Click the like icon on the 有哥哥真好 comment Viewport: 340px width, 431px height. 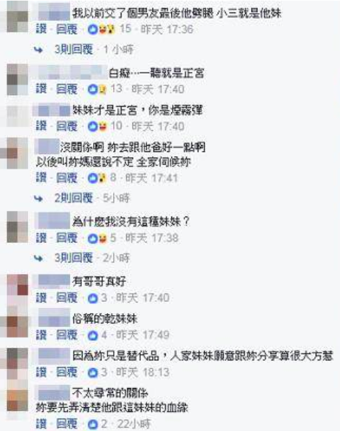click(x=93, y=298)
